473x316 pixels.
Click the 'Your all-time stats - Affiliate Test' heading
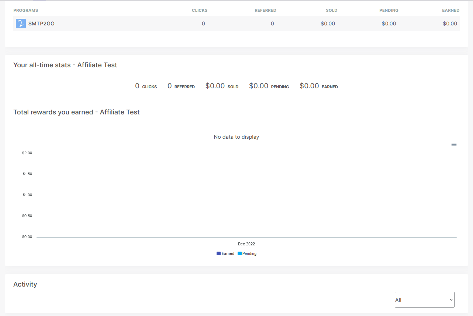65,65
